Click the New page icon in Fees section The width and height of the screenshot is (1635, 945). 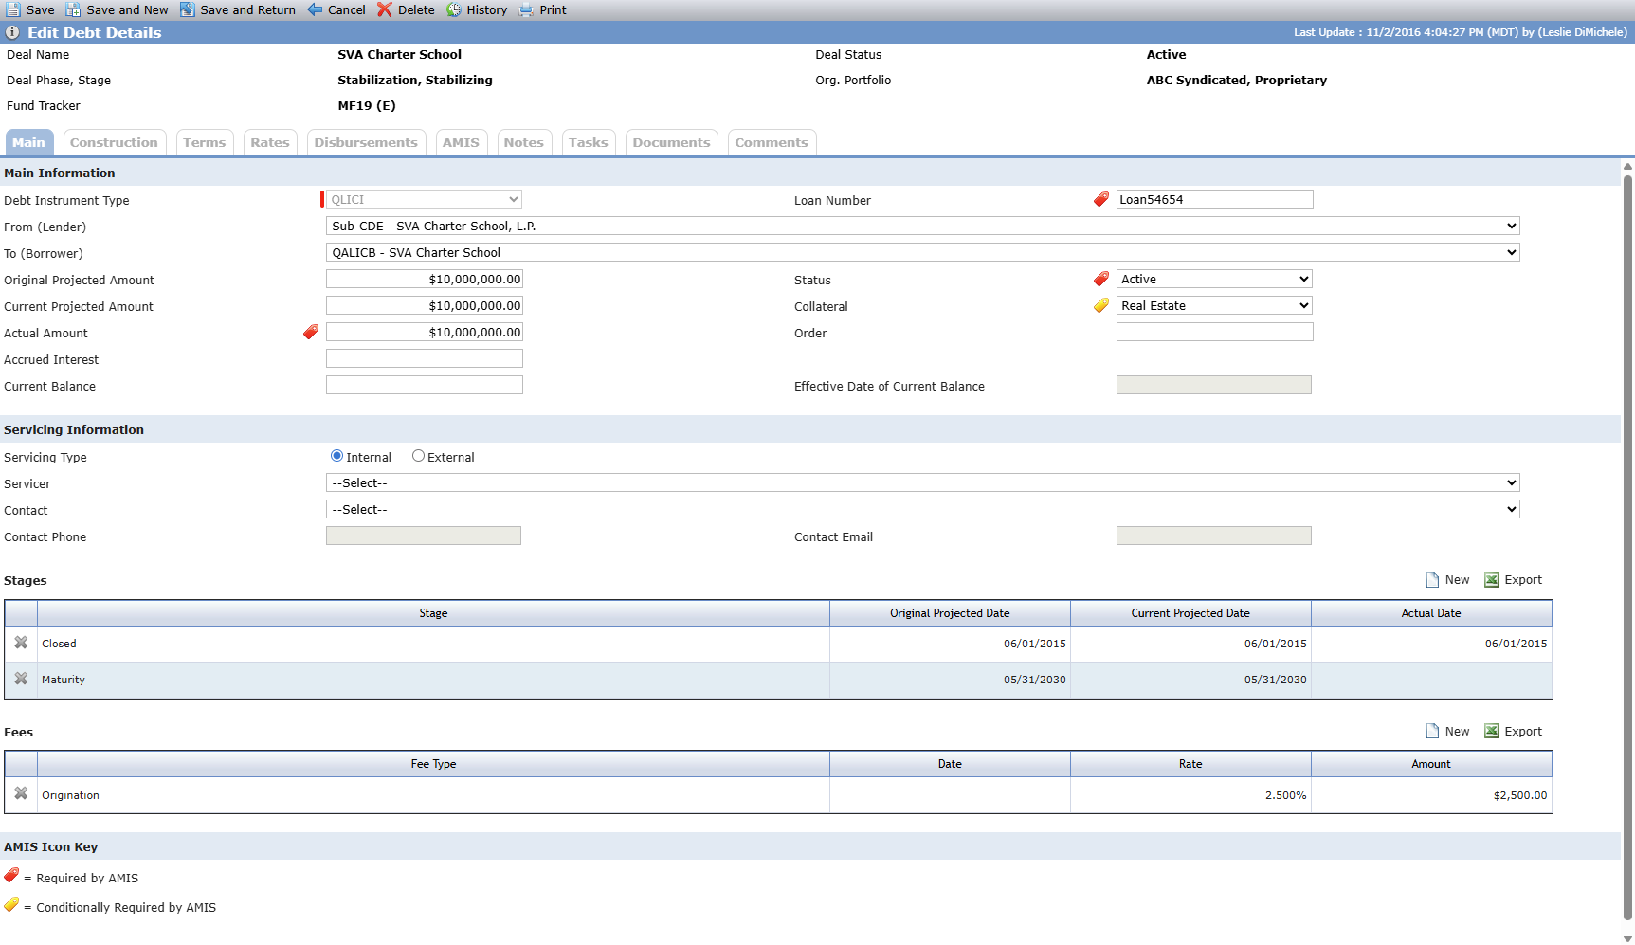[1433, 732]
